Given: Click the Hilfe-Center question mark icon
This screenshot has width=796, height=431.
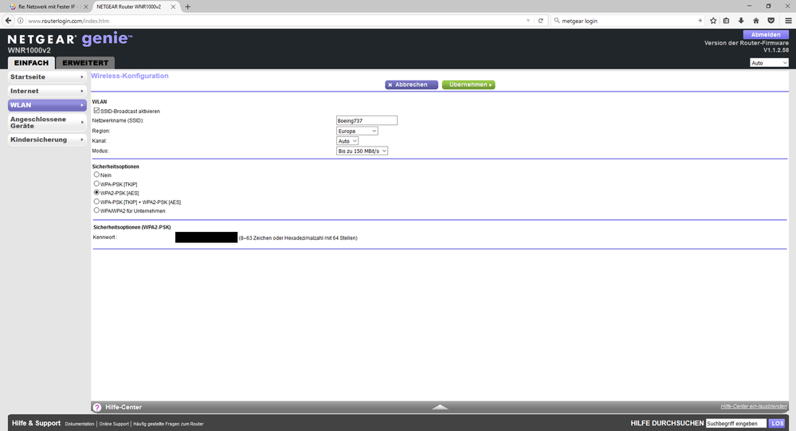Looking at the screenshot, I should [97, 407].
